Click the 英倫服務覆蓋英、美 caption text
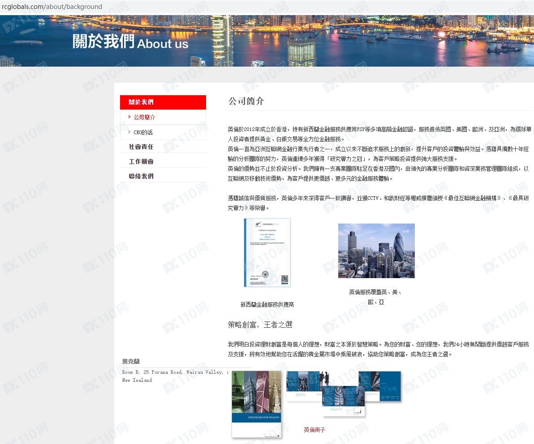 click(x=375, y=292)
